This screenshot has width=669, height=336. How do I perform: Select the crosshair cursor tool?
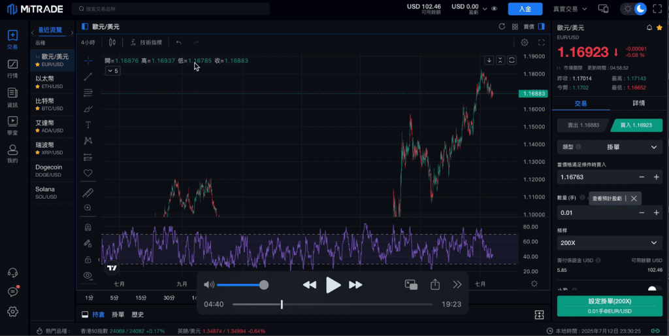coord(88,61)
